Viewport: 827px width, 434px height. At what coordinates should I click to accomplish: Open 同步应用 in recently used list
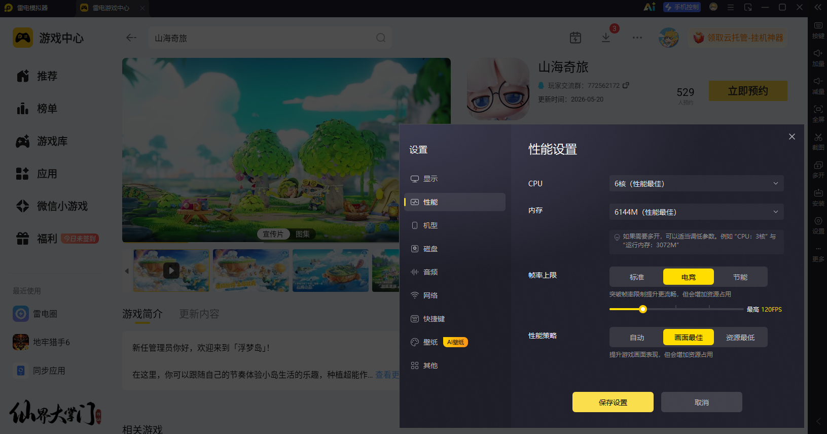pyautogui.click(x=39, y=371)
